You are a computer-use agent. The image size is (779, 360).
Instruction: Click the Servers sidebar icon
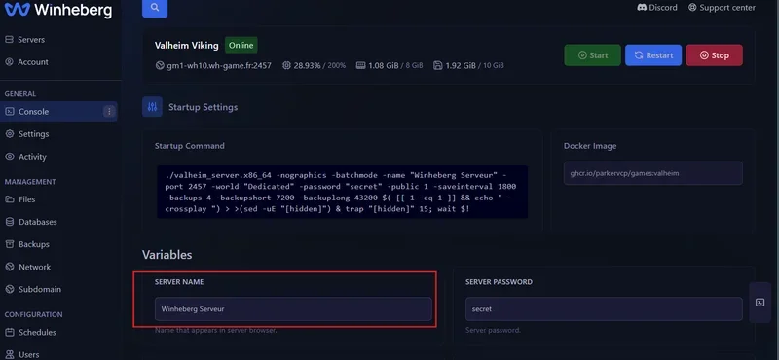tap(9, 39)
